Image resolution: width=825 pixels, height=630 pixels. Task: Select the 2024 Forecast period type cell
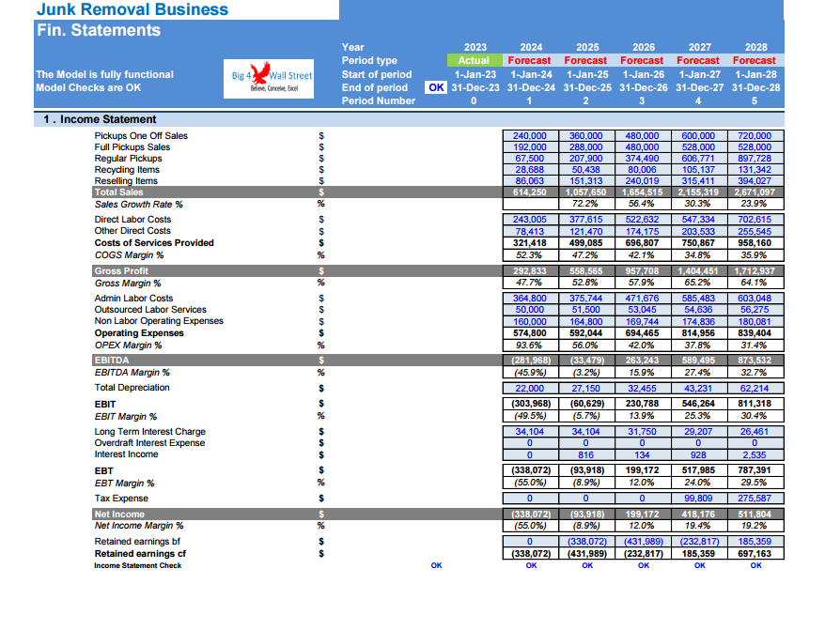[529, 60]
